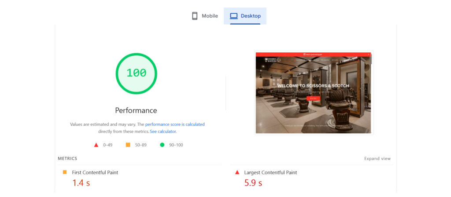Click the 5.9 s metric value
Image resolution: width=451 pixels, height=197 pixels.
pos(253,183)
